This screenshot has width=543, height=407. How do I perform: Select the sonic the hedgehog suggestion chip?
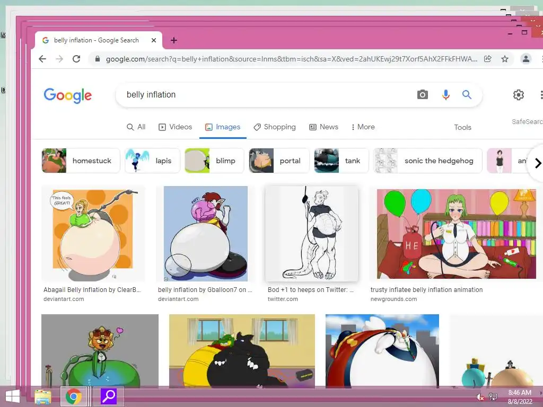pos(428,161)
